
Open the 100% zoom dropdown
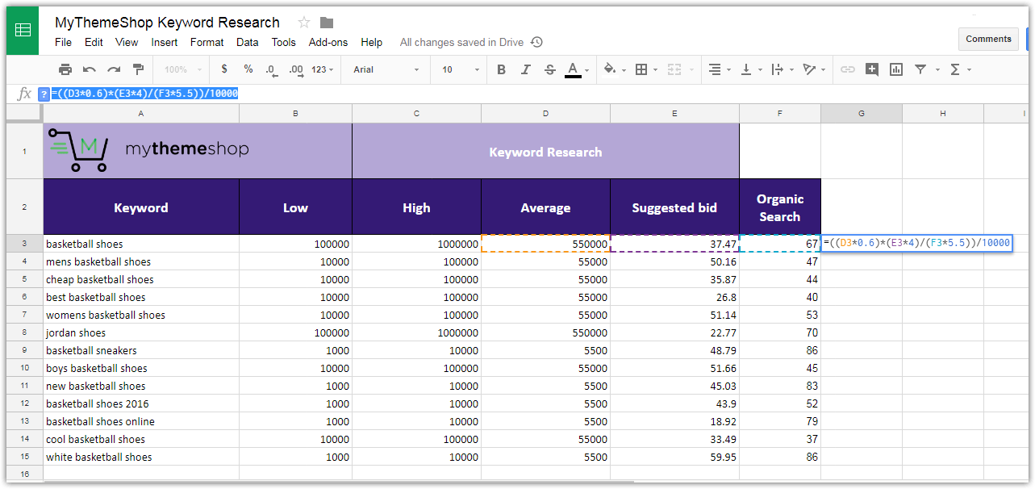tap(182, 69)
